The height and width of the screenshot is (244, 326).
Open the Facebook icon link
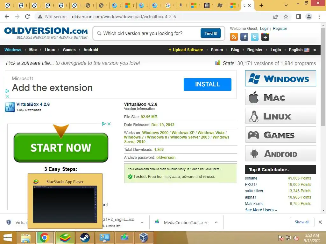(244, 37)
